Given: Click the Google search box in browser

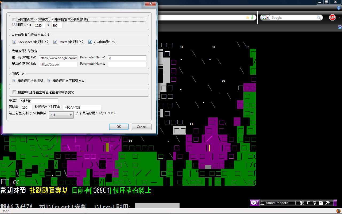Looking at the screenshot, I should (x=293, y=18).
